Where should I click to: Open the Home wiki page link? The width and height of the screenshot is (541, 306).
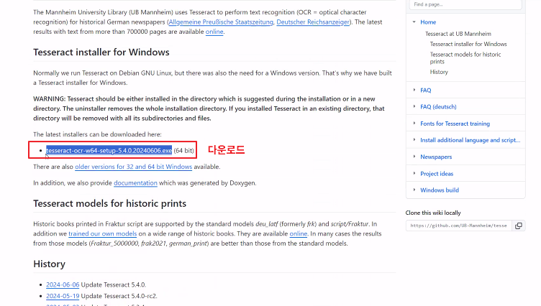tap(428, 22)
